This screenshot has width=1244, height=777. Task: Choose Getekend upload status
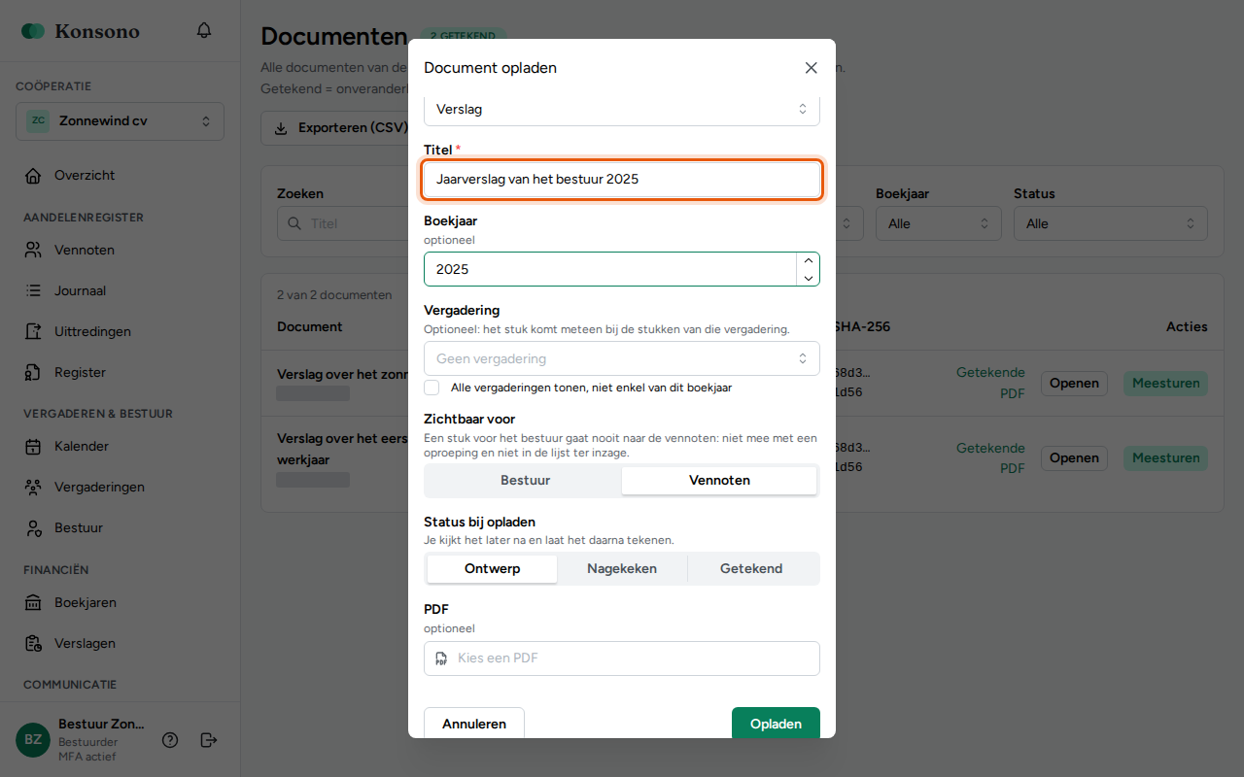tap(751, 569)
